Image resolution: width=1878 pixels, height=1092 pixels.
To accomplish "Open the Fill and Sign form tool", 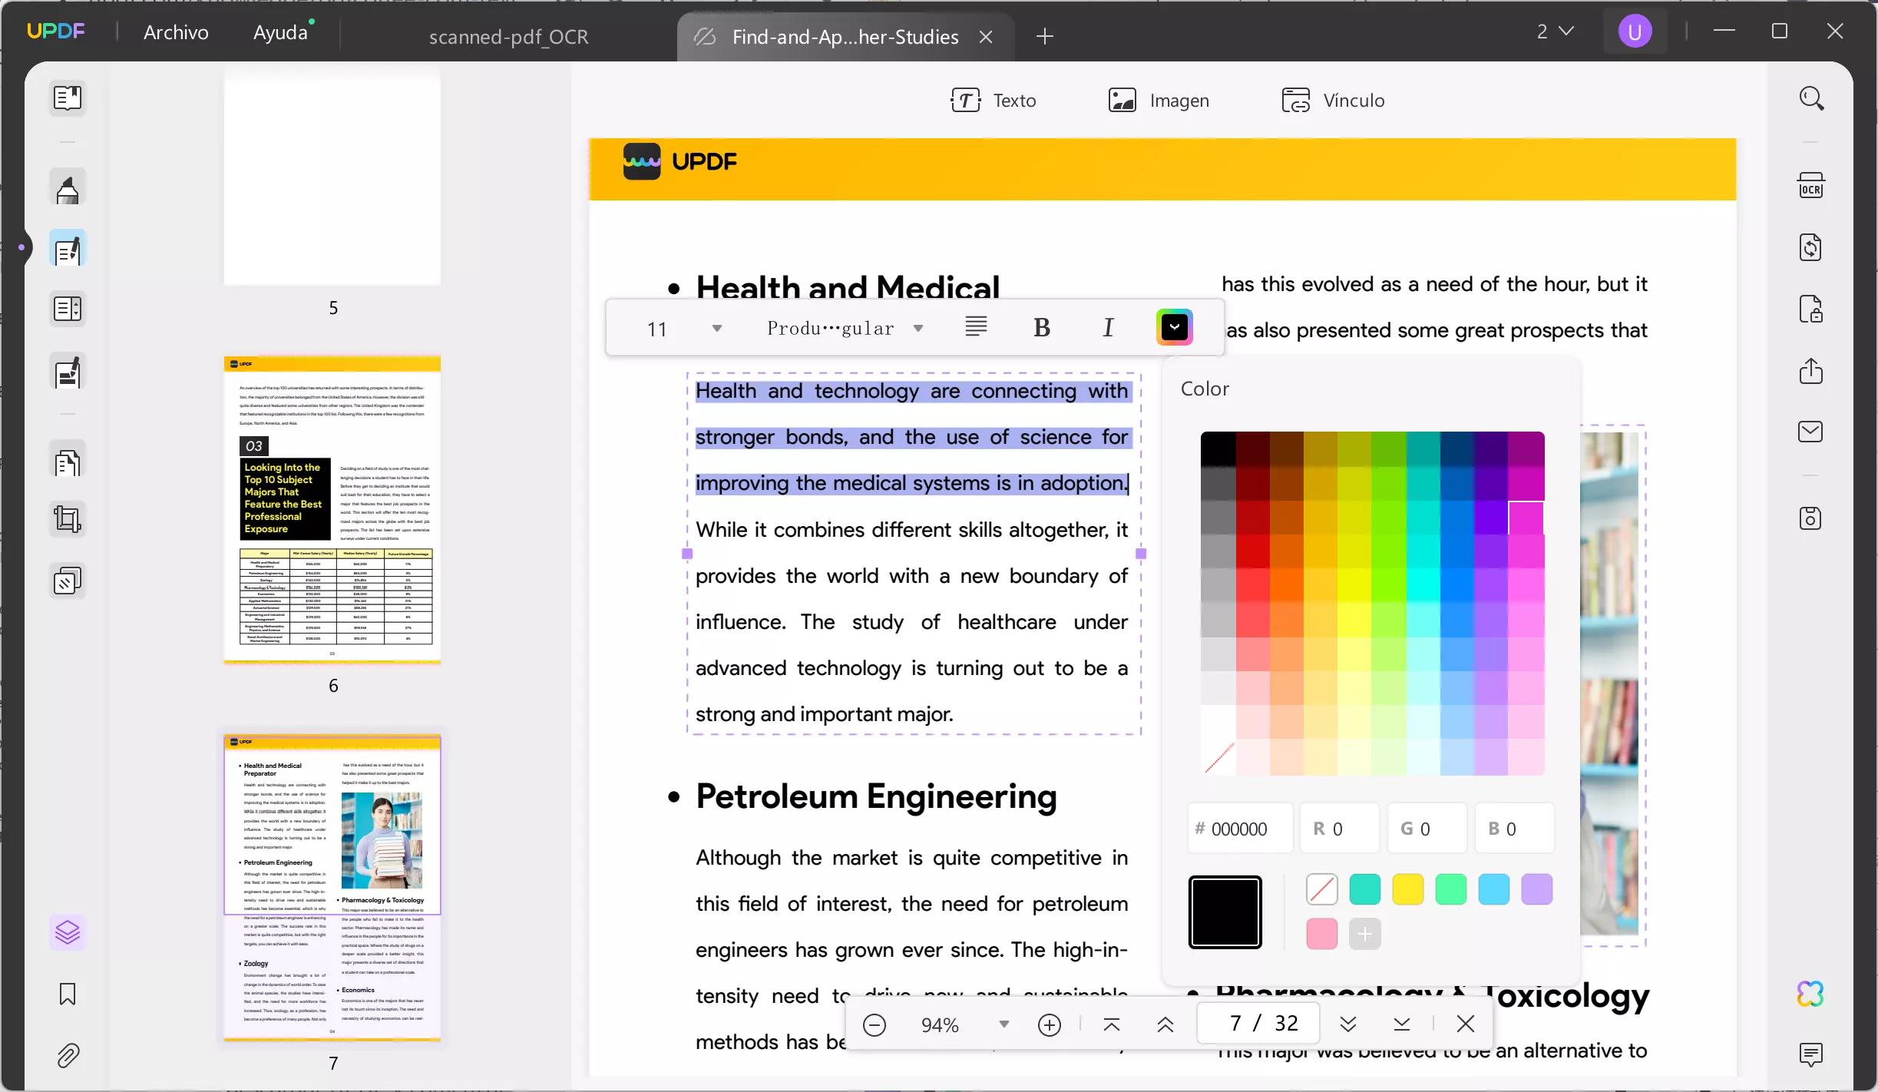I will [68, 372].
